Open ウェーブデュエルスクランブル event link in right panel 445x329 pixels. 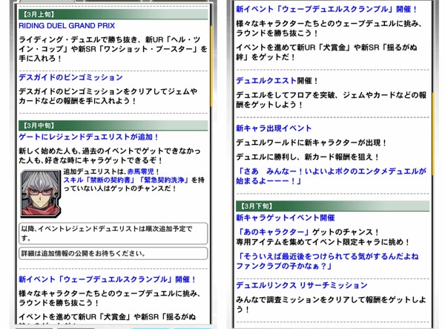(x=326, y=9)
